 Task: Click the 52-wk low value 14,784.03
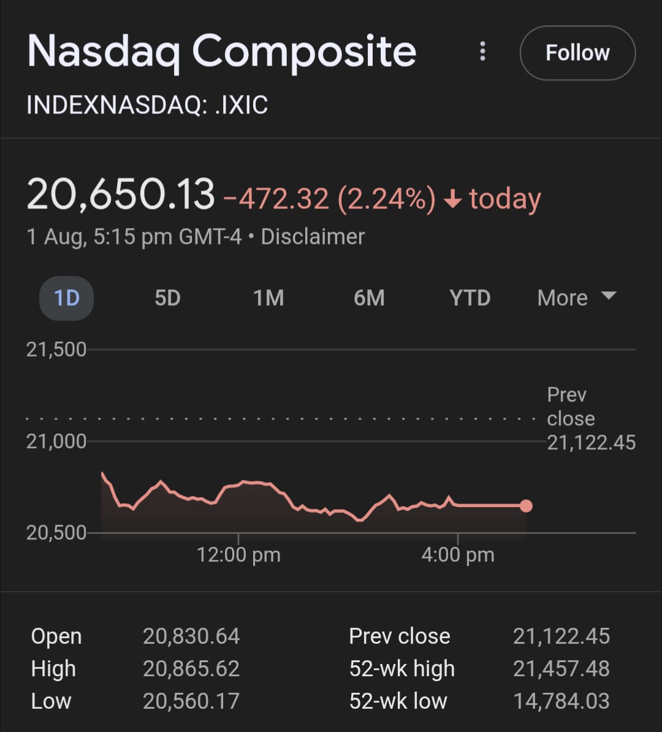tap(561, 701)
